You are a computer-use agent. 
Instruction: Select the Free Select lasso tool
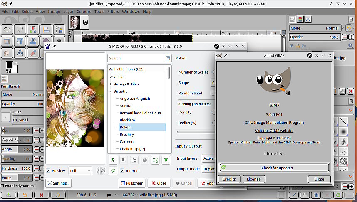pos(20,30)
